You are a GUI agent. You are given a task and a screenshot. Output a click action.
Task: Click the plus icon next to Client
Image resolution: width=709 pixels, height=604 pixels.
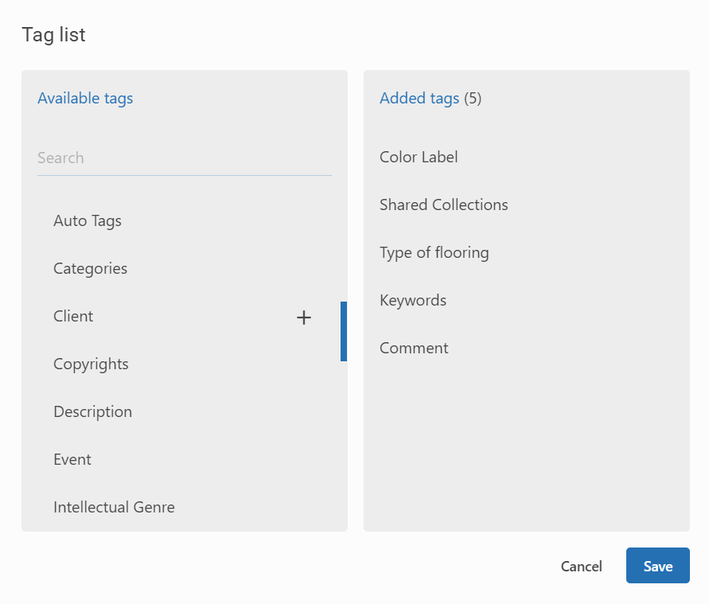pyautogui.click(x=303, y=318)
